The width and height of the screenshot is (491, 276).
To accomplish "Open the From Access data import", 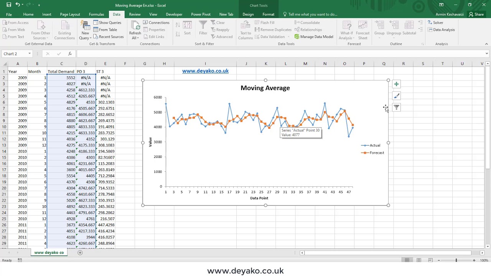I will pos(15,23).
